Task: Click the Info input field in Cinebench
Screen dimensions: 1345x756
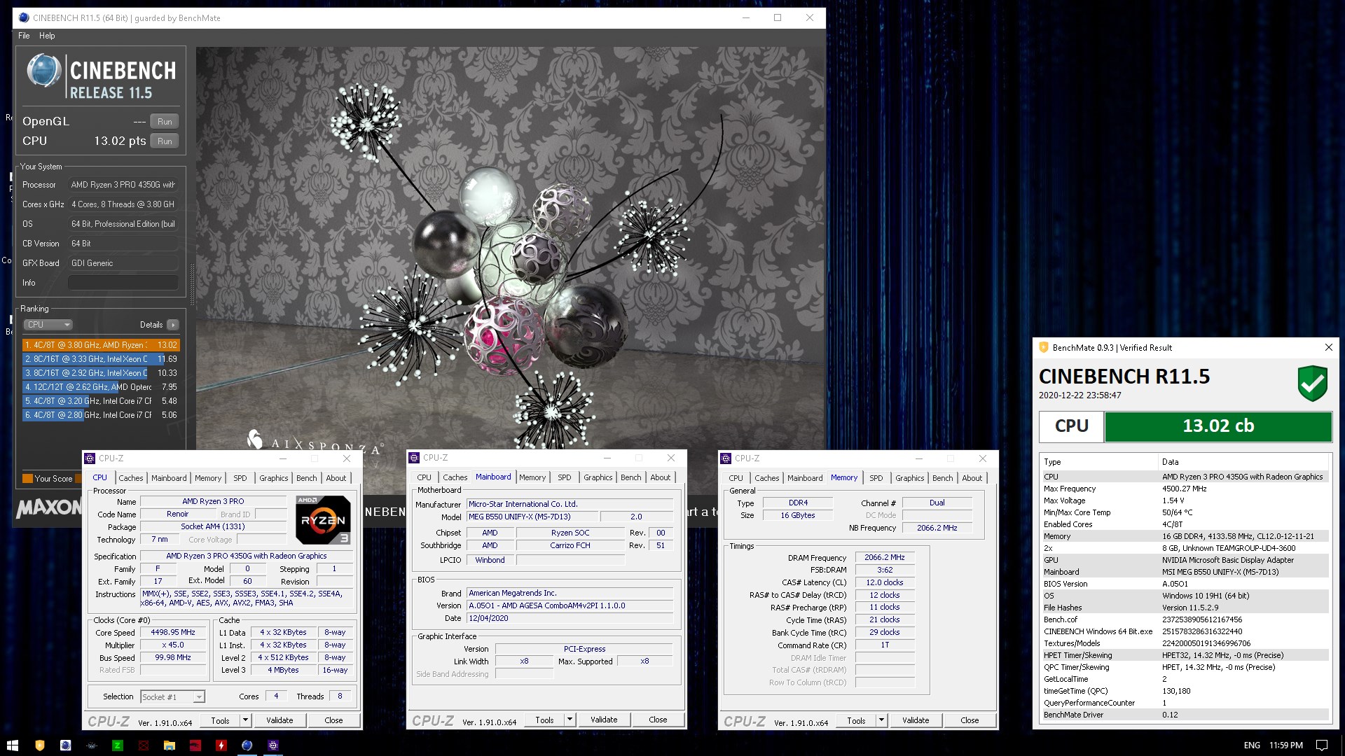Action: pos(123,283)
